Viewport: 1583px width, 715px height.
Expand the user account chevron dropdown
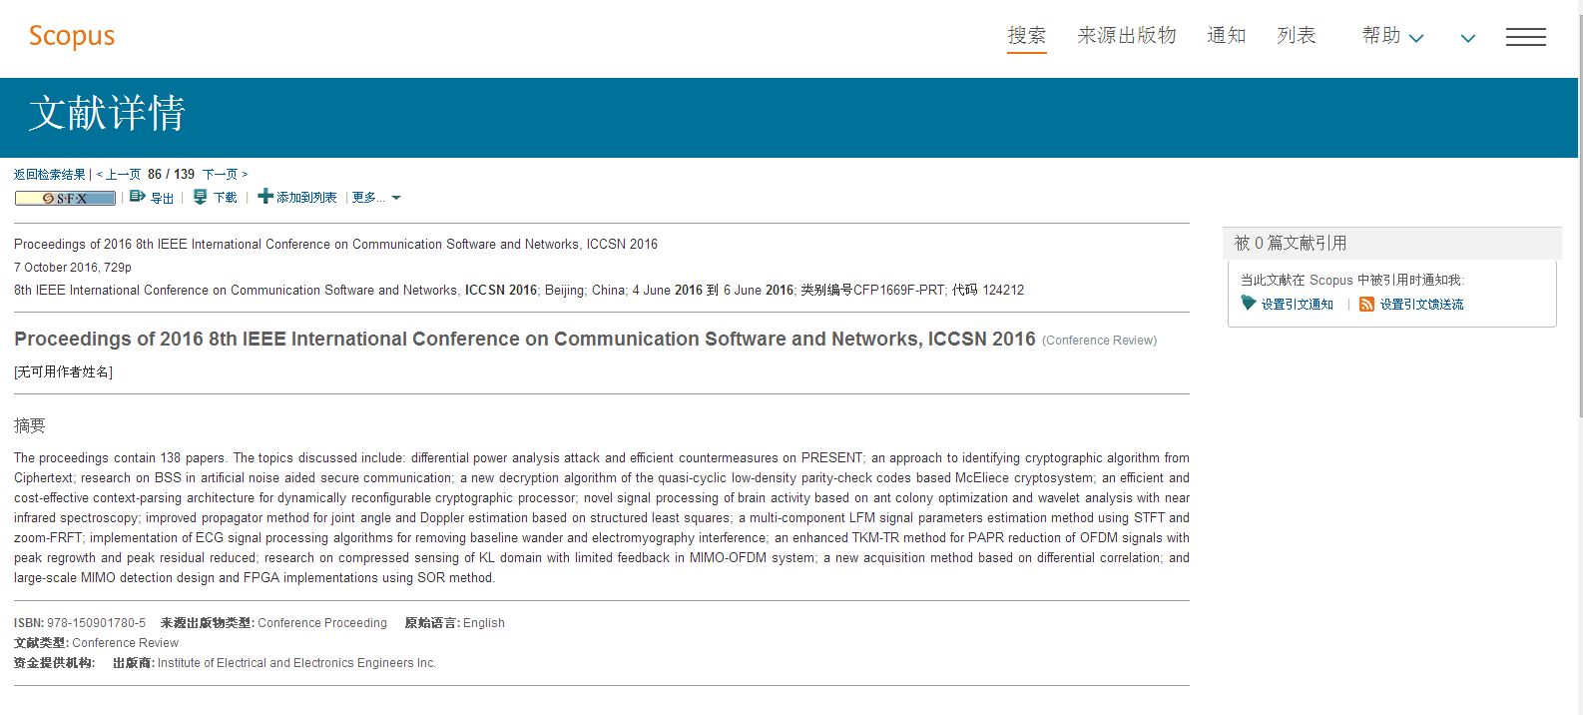(1468, 38)
